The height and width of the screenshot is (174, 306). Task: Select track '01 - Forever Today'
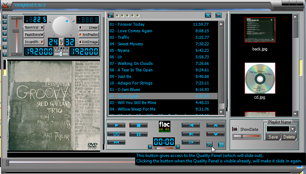[163, 24]
